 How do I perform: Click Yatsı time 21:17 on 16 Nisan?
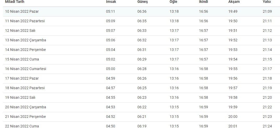[267, 69]
